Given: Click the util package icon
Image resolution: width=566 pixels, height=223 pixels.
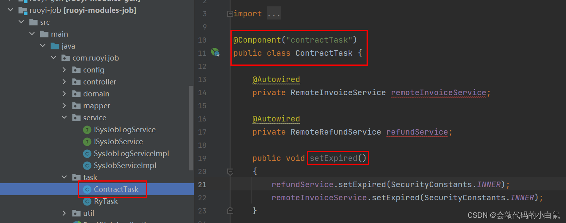Looking at the screenshot, I should (76, 213).
